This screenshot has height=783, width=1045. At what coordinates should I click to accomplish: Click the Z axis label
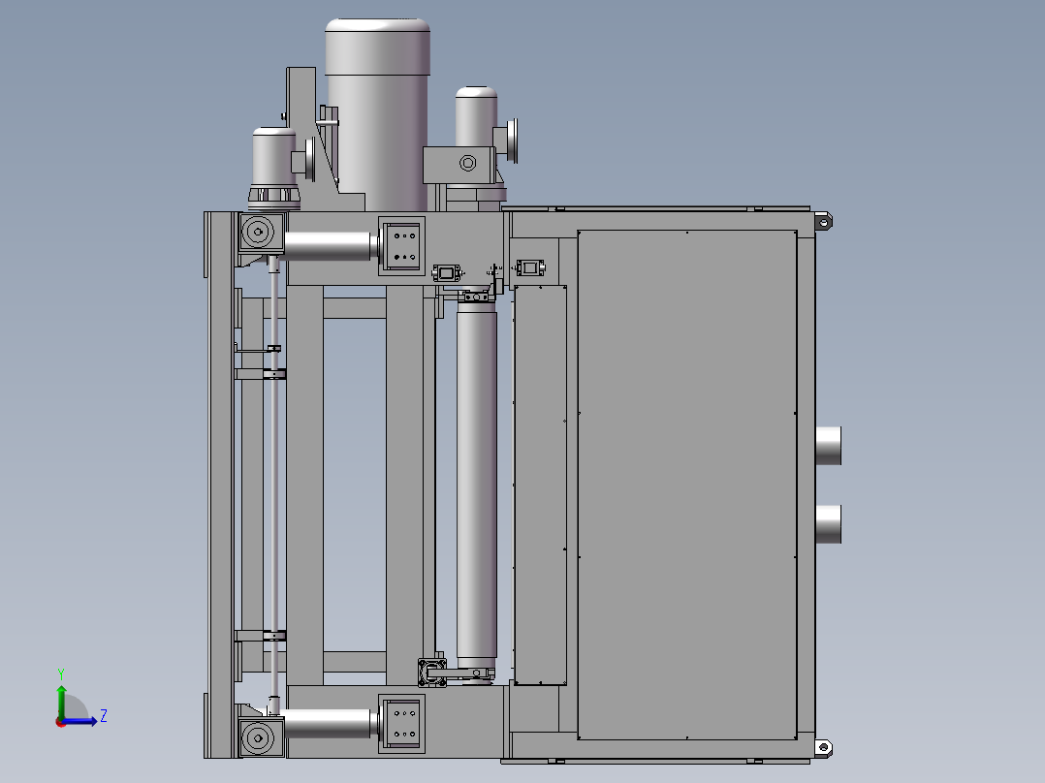104,716
